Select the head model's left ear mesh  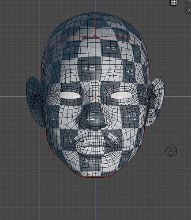(x=35, y=102)
